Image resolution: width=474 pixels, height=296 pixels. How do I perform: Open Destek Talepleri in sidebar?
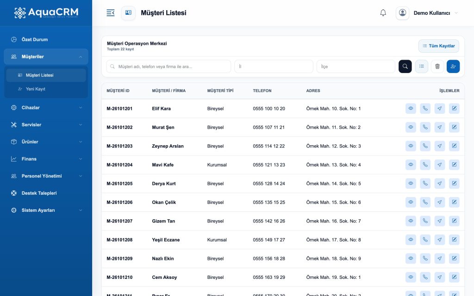click(46, 193)
